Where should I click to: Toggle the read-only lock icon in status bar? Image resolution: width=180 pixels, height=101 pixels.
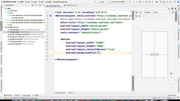click(175, 98)
